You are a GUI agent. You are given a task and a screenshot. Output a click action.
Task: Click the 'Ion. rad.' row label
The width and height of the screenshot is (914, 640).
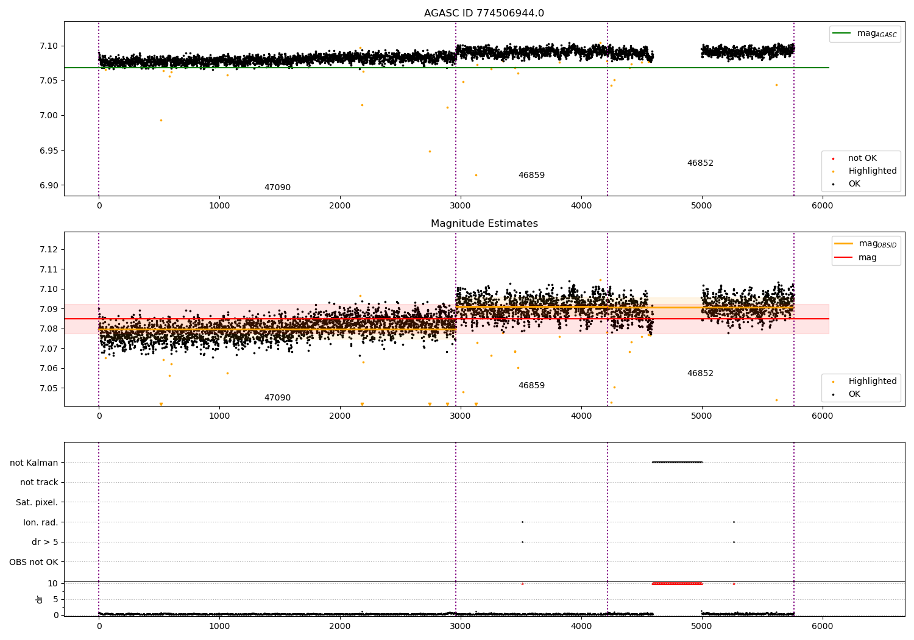[x=41, y=522]
